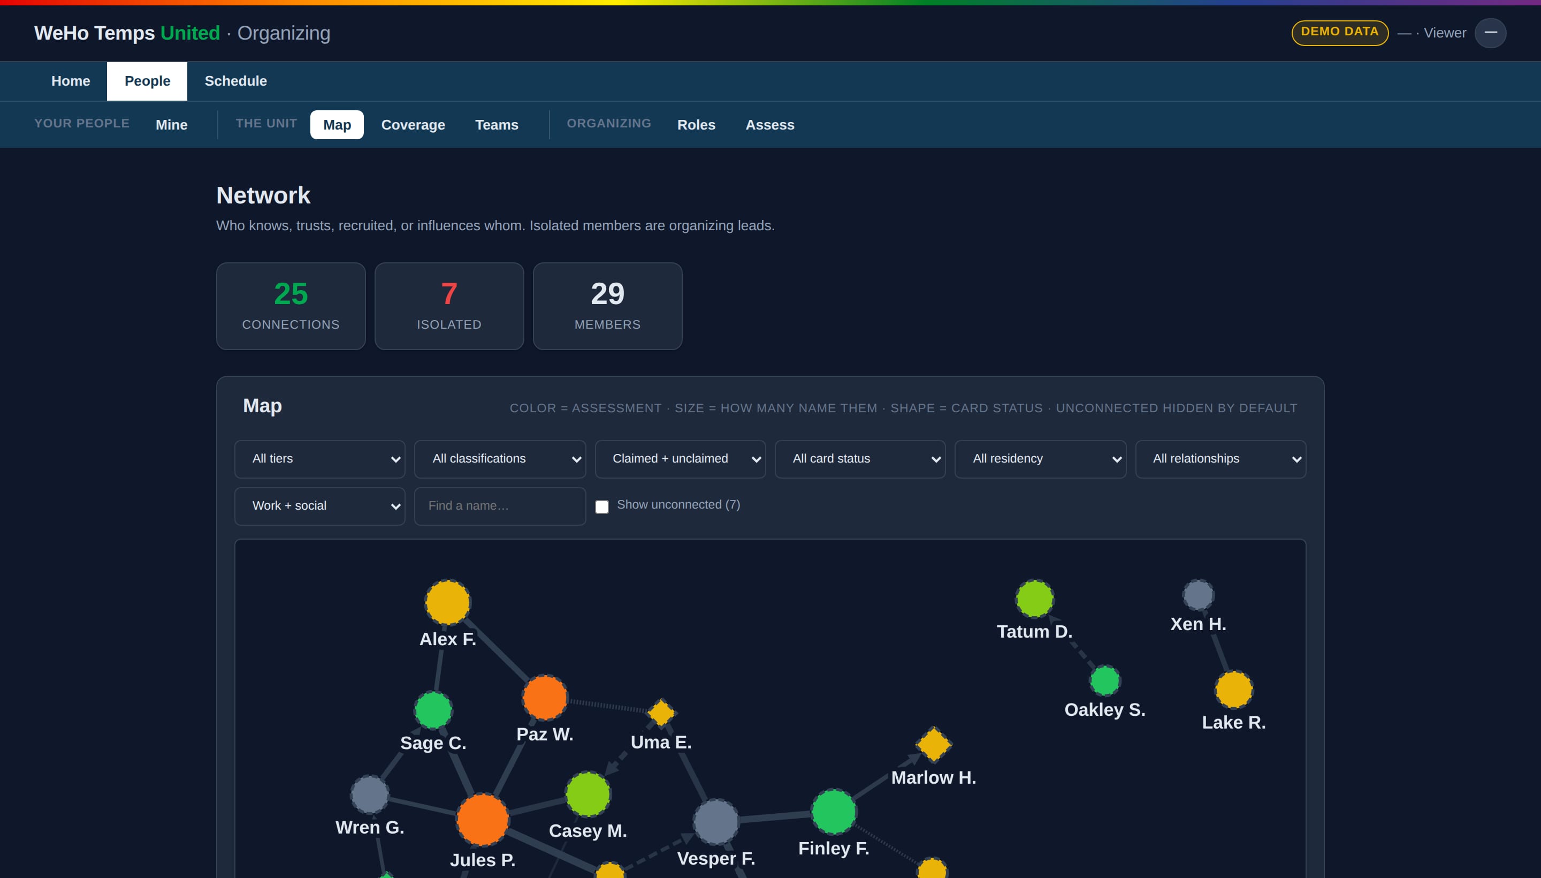Screen dimensions: 1541x878
Task: Select the Jules P. orange node
Action: (482, 820)
